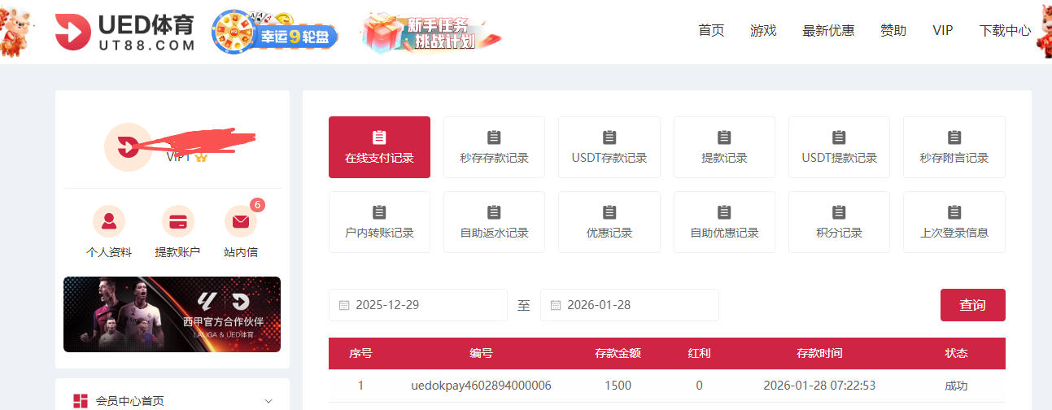This screenshot has height=410, width=1052.
Task: Switch to the 秒存存款记录 tab
Action: 494,146
